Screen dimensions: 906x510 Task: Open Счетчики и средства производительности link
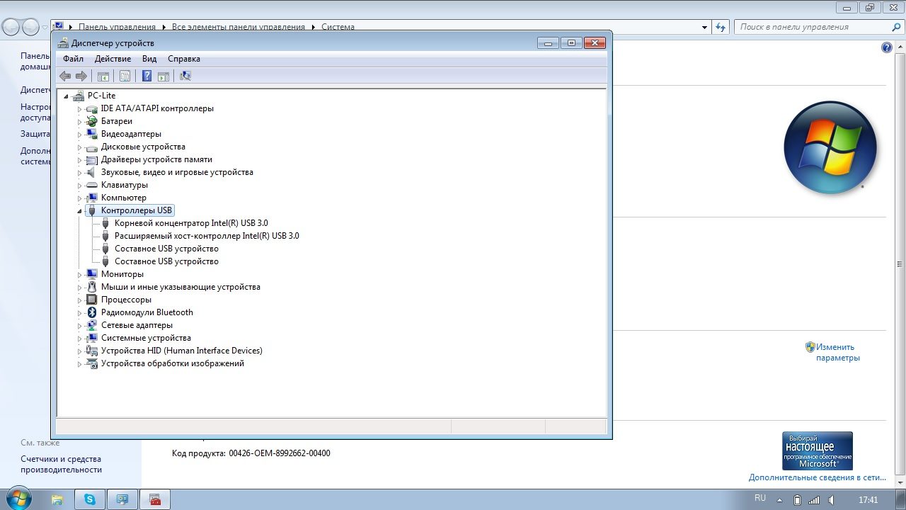(61, 464)
